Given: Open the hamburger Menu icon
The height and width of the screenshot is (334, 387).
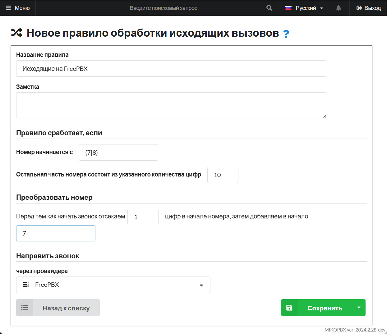Looking at the screenshot, I should [8, 8].
